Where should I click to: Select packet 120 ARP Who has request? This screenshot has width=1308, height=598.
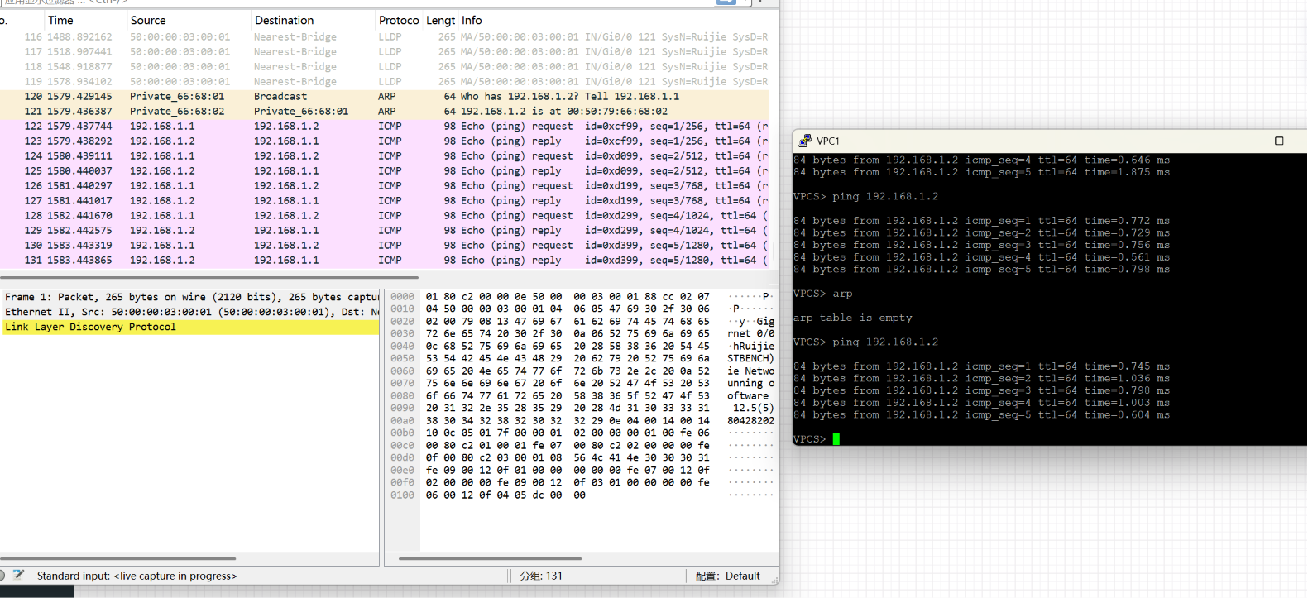point(385,97)
